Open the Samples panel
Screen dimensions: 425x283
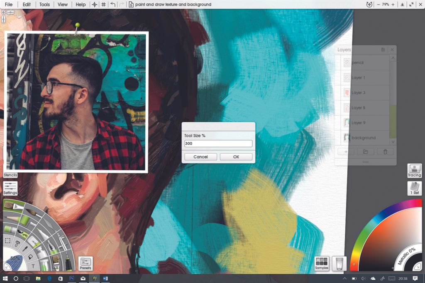322,263
